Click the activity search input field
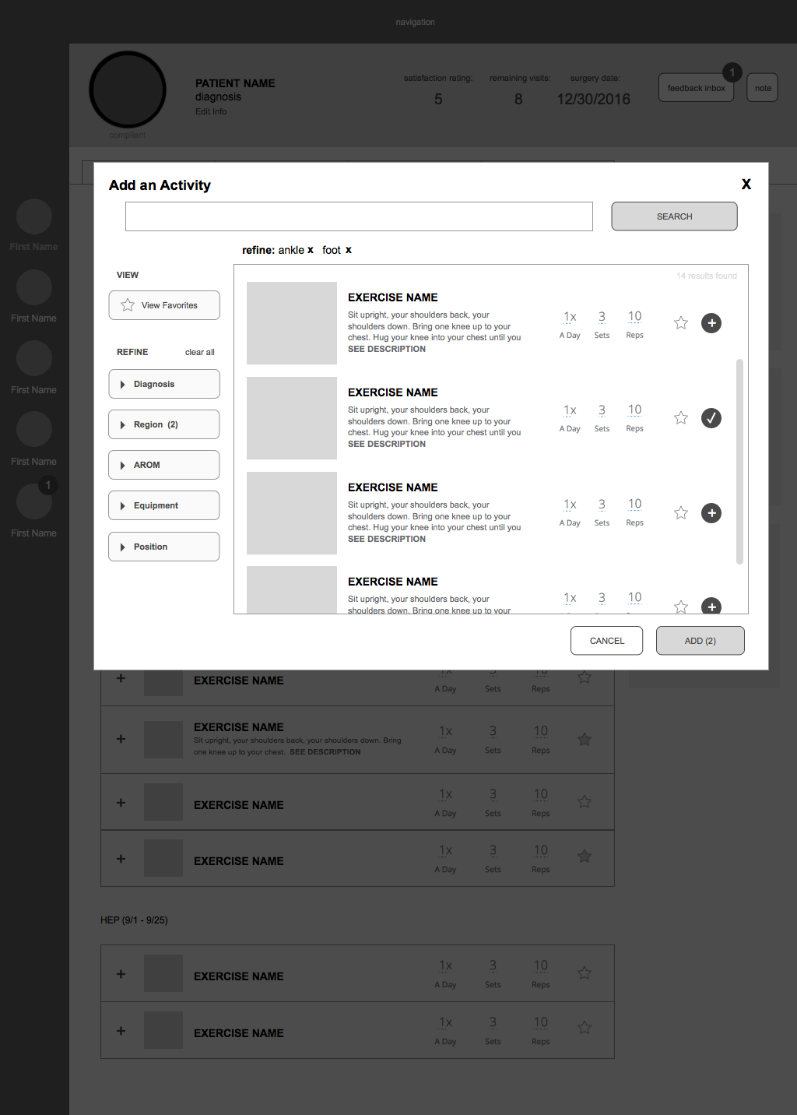 359,216
